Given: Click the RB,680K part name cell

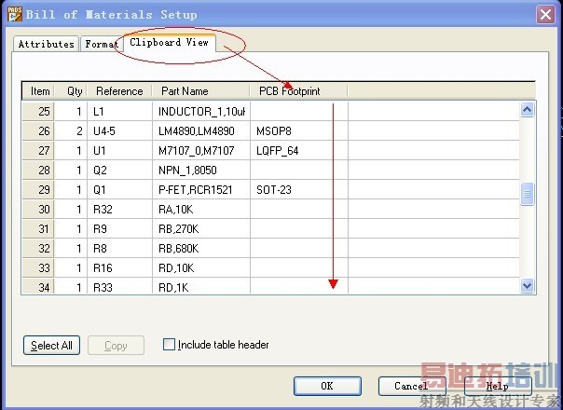Looking at the screenshot, I should tap(201, 249).
